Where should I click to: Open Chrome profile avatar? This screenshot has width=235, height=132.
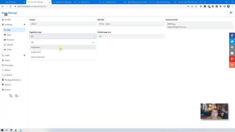coord(228,7)
